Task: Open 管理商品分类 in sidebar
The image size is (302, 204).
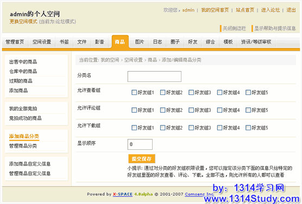Action: coord(23,146)
